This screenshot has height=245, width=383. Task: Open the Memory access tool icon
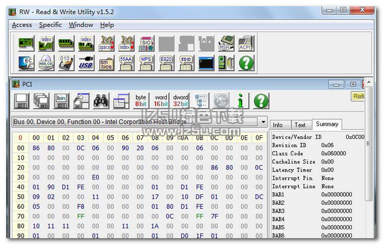click(66, 44)
